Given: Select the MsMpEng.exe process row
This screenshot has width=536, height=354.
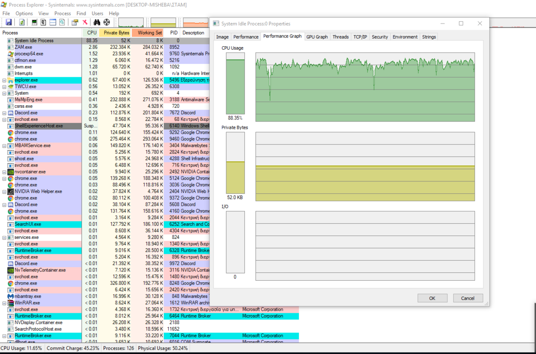Looking at the screenshot, I should (104, 99).
